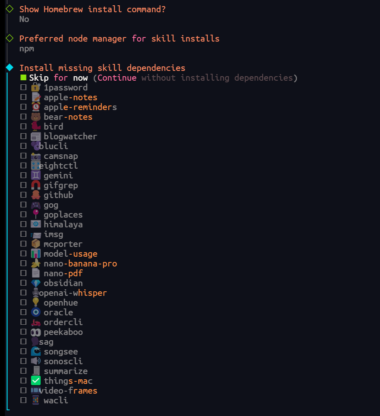
Task: Click the bear-notes bear emoji icon
Action: pos(36,117)
